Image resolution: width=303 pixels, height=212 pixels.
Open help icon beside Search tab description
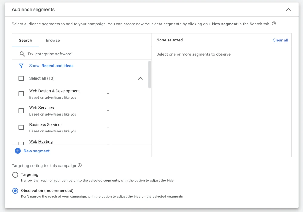click(274, 24)
